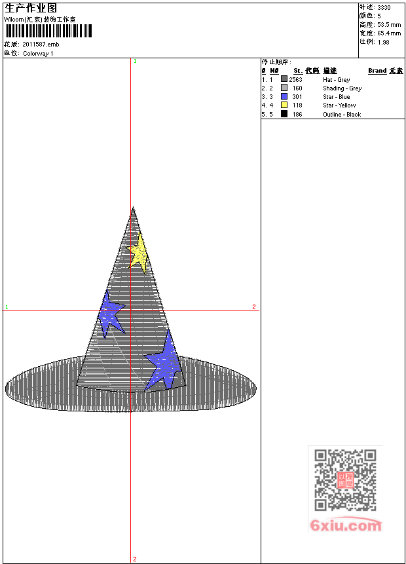Click the stitch count value 3330

pyautogui.click(x=384, y=7)
